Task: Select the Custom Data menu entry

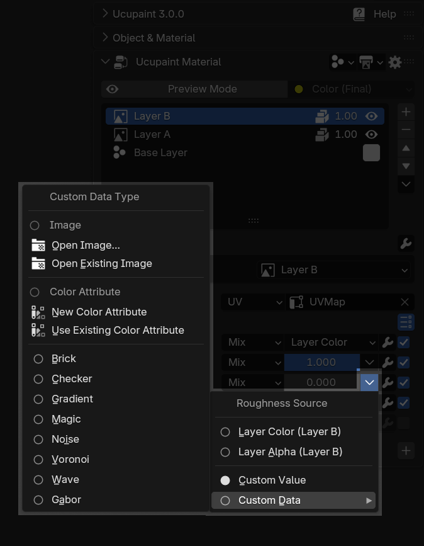Action: pyautogui.click(x=294, y=501)
